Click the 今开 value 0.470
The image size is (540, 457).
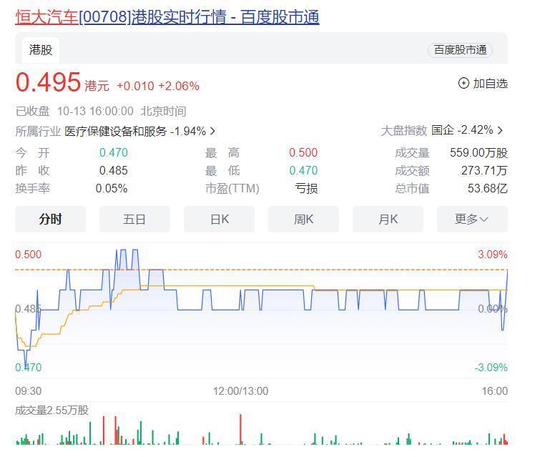[x=113, y=152]
